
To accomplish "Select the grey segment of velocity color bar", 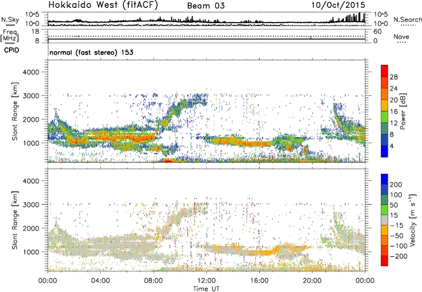I will click(385, 220).
